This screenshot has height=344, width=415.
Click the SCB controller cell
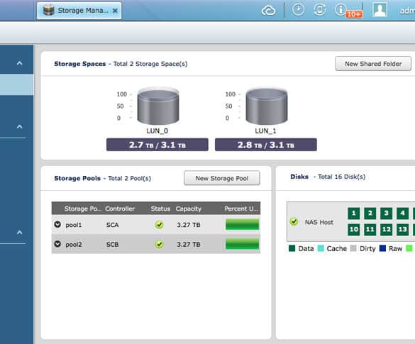(113, 245)
